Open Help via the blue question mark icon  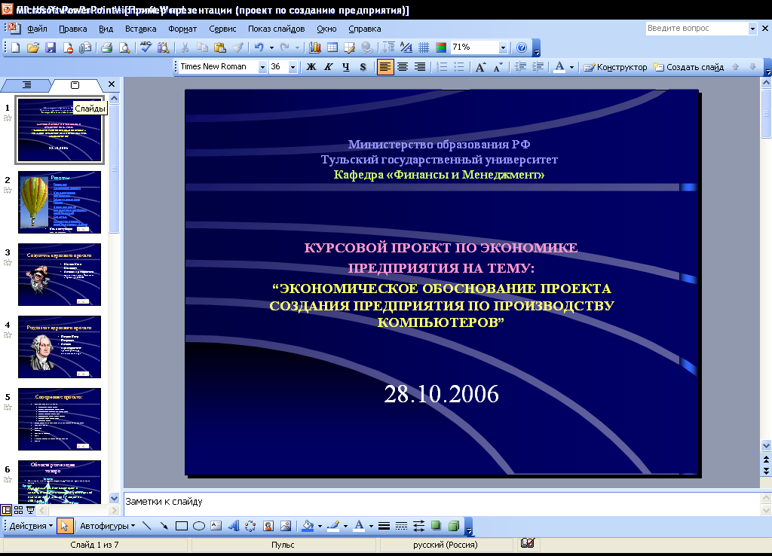[522, 47]
